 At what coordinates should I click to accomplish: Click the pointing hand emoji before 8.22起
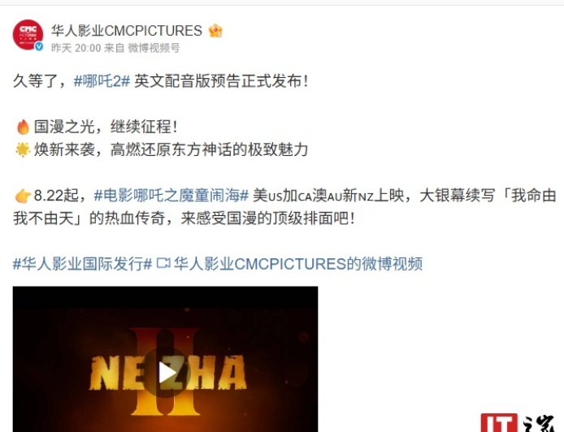23,196
